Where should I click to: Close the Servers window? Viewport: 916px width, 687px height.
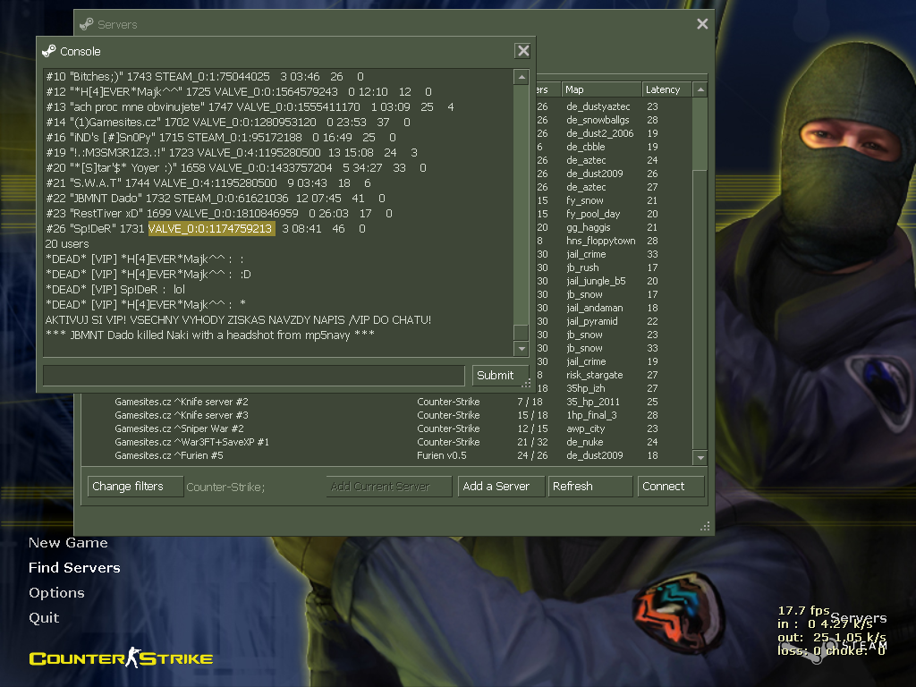click(x=702, y=24)
